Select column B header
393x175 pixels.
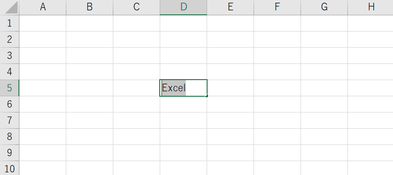pos(89,7)
